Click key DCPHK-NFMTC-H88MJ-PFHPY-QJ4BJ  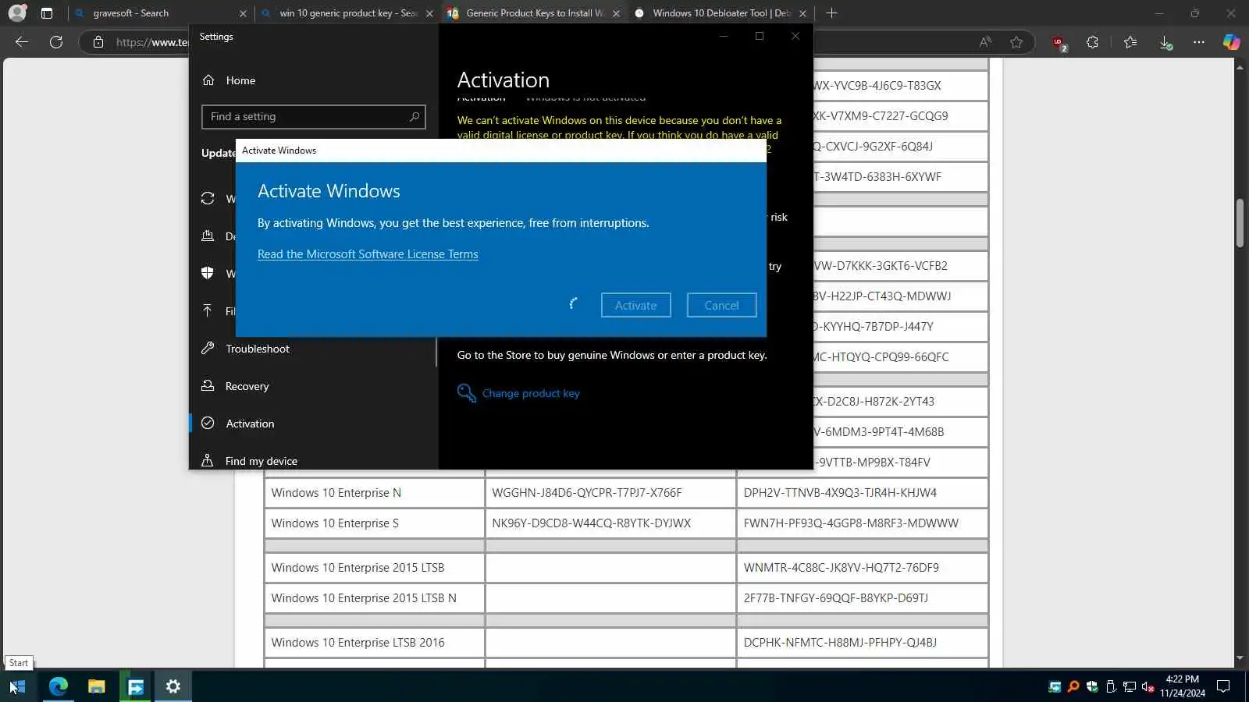840,643
